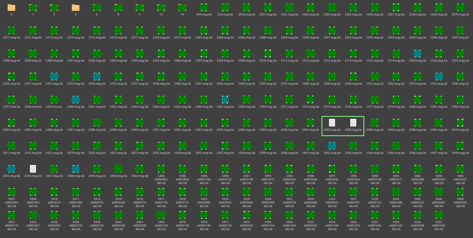Select the 3504.e0001444.dat.txt file
This screenshot has width=473, height=238.
pyautogui.click(x=289, y=215)
